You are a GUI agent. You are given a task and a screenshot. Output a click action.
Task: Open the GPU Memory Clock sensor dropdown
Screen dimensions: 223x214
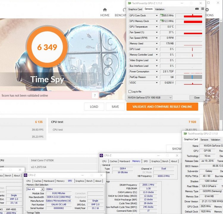pos(157,21)
